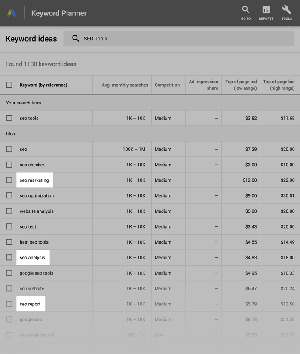
Task: Click the Keyword ideas heading
Action: tap(31, 39)
